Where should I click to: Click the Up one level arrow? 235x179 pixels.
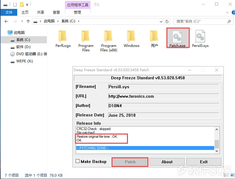pyautogui.click(x=28, y=21)
